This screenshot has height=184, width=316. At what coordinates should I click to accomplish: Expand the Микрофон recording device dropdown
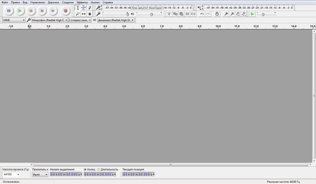tap(49, 20)
